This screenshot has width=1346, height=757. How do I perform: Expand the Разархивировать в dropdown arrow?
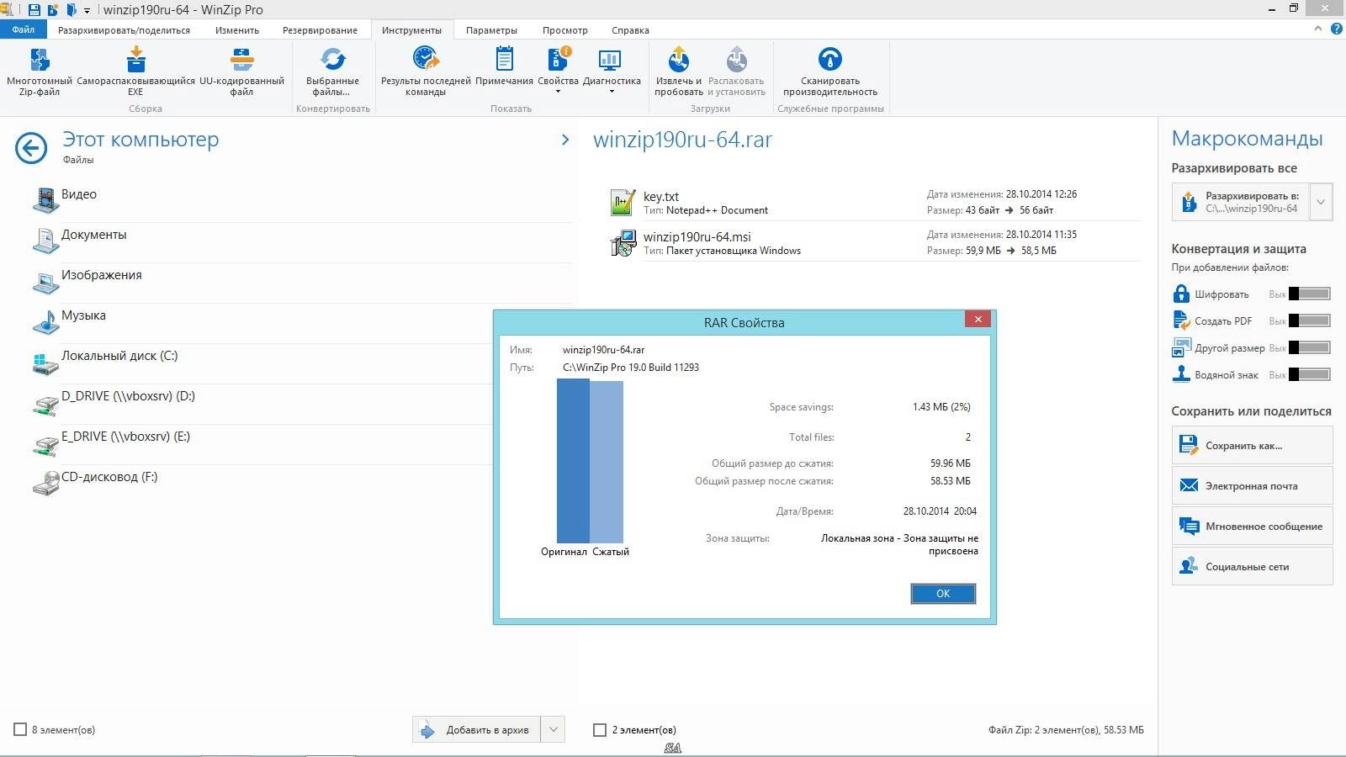tap(1321, 202)
